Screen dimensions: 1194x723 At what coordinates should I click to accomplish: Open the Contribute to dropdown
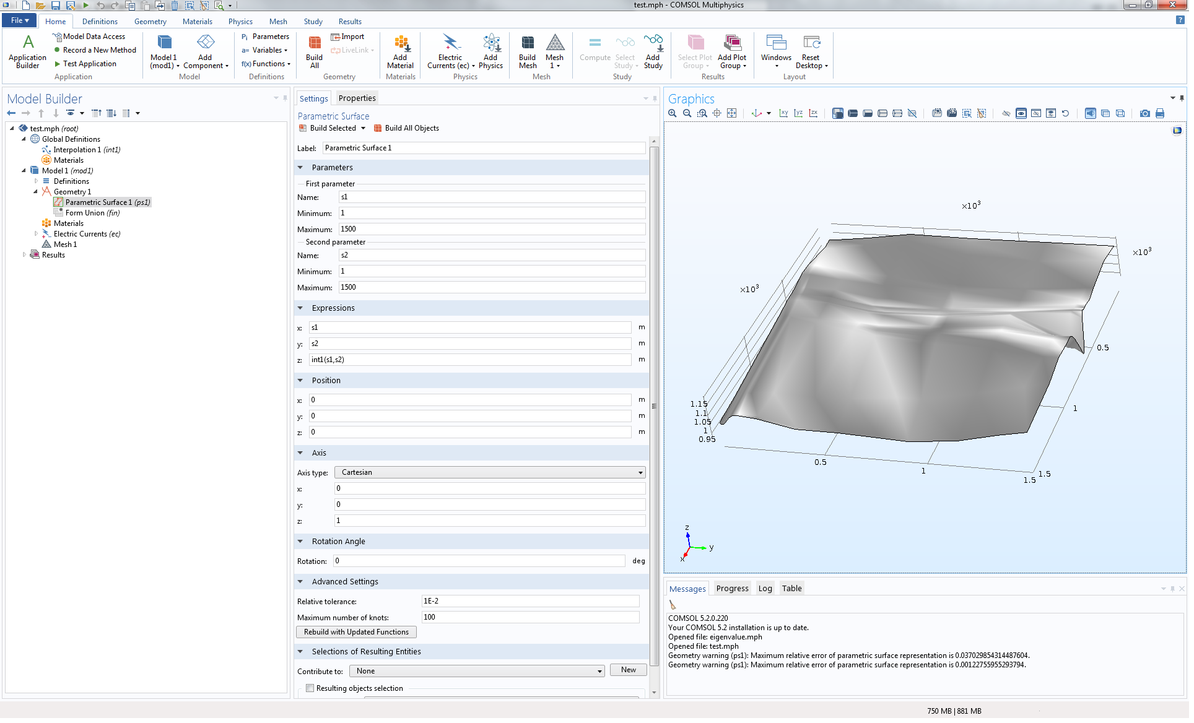(476, 671)
